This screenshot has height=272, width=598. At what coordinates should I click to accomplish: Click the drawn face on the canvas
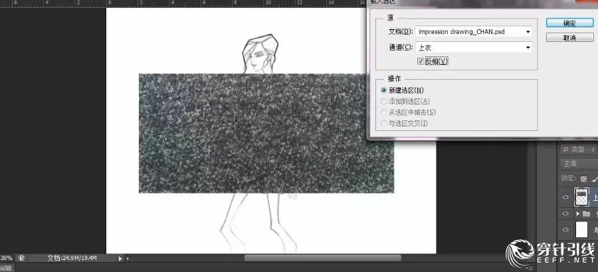point(260,60)
